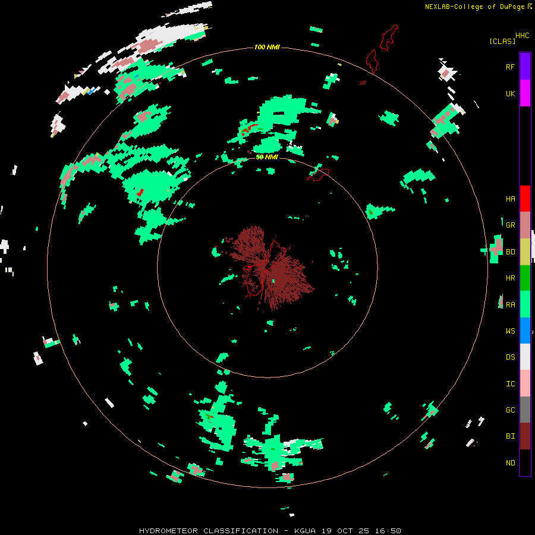Click the 100 NMI range ring label
Image resolution: width=535 pixels, height=535 pixels.
(x=267, y=47)
